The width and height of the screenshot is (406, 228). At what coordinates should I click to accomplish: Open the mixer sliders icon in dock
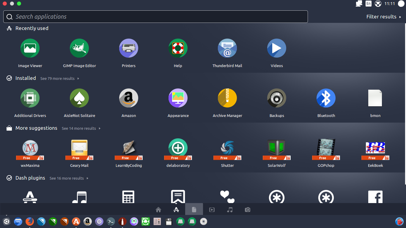point(157,221)
